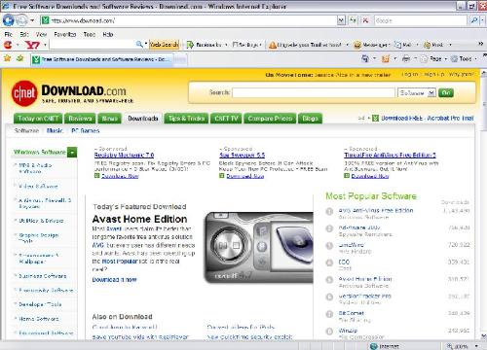The width and height of the screenshot is (487, 350).
Task: Click green download icon under Registry Mechanic
Action: coord(96,176)
